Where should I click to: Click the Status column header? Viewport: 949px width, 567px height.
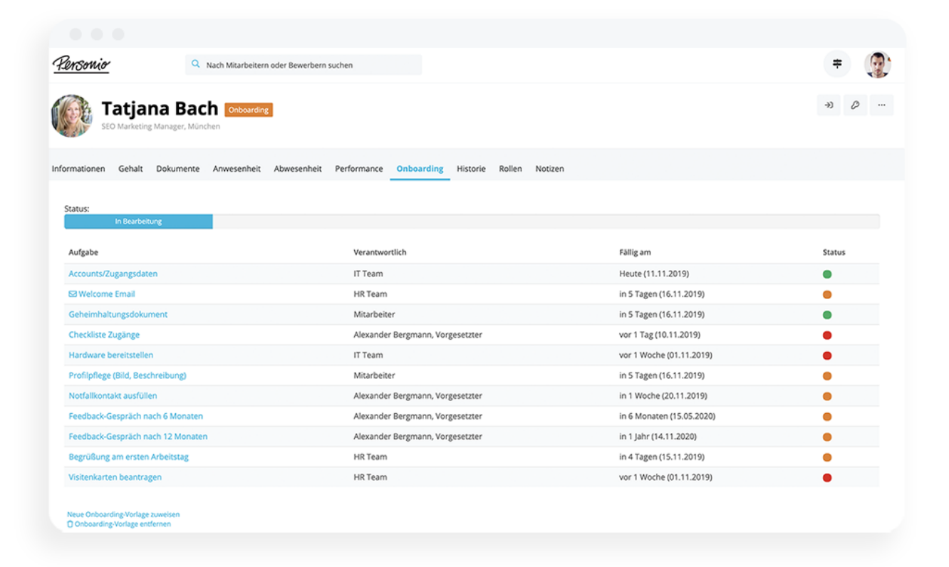tap(834, 253)
